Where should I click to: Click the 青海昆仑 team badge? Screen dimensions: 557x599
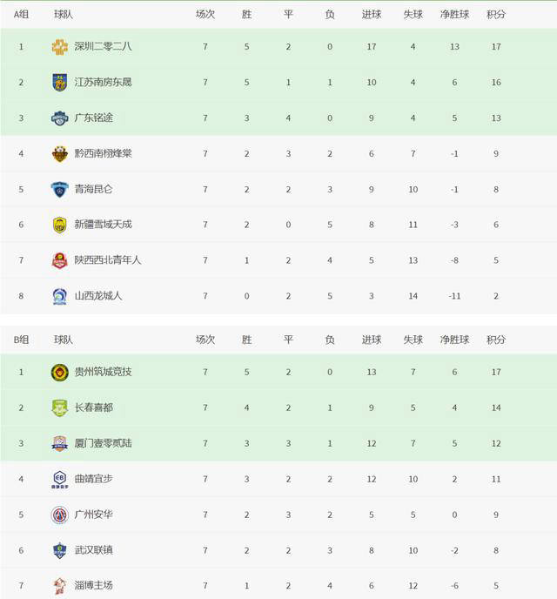tap(59, 189)
